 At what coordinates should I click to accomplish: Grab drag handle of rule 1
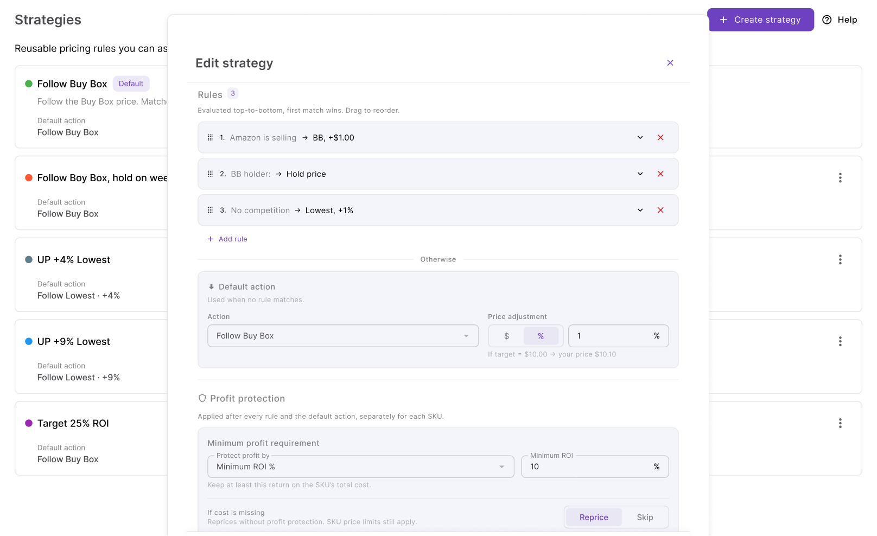(211, 138)
